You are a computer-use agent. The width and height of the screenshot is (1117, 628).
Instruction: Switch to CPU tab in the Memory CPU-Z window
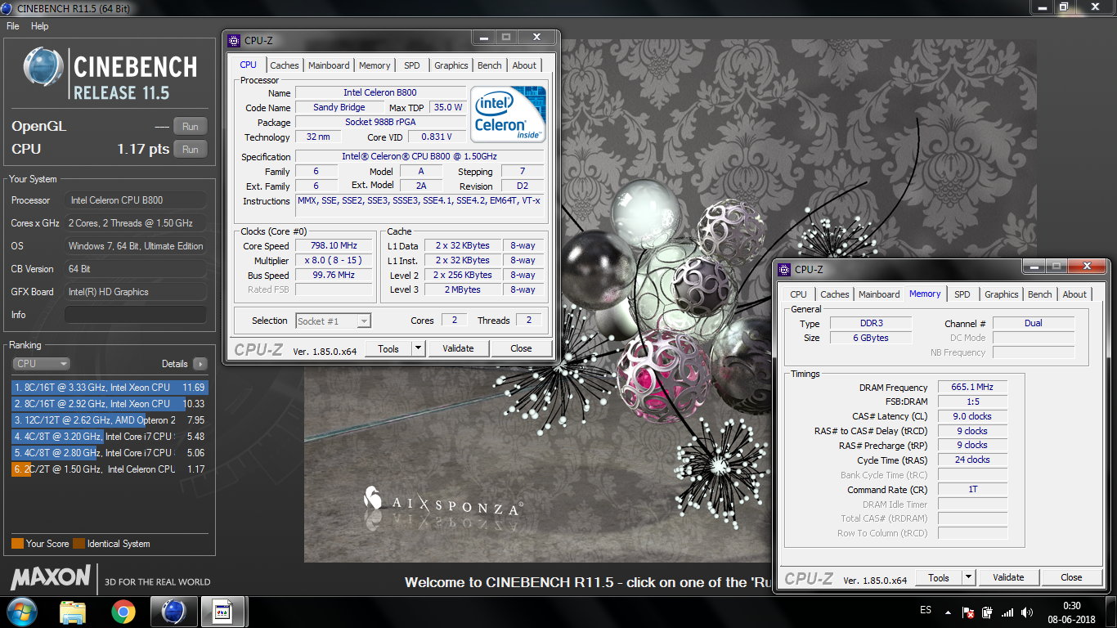pos(798,294)
